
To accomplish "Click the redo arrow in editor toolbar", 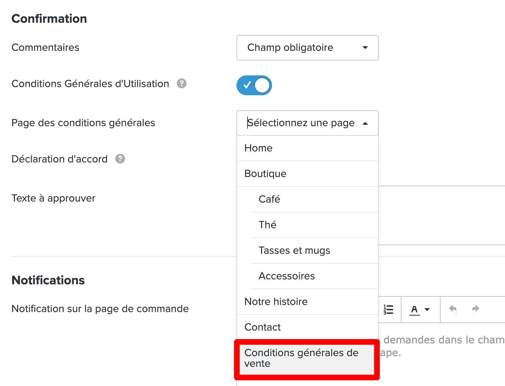I will click(475, 309).
